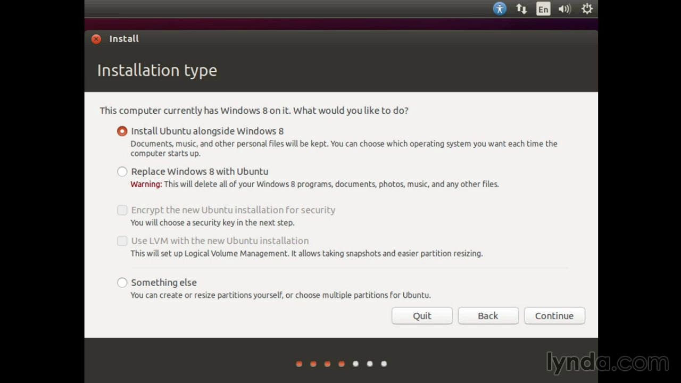Click the red Warning: label
Screen dimensions: 681x383
[x=146, y=184]
